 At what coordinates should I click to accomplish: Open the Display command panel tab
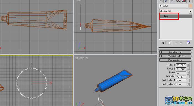[x=184, y=1]
